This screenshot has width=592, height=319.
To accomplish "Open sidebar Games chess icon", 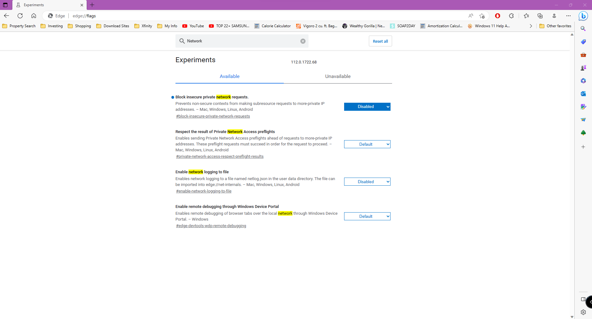I will [x=583, y=68].
